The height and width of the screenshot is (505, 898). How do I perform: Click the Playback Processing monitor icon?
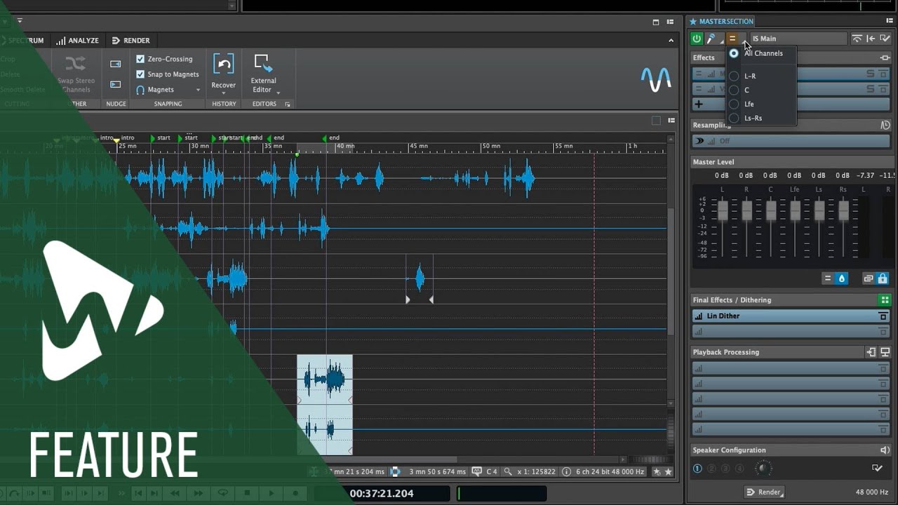tap(885, 352)
